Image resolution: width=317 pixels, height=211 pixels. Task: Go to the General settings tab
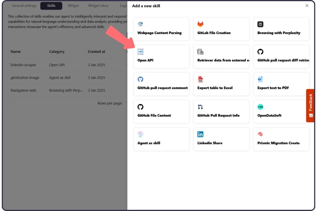coord(24,6)
